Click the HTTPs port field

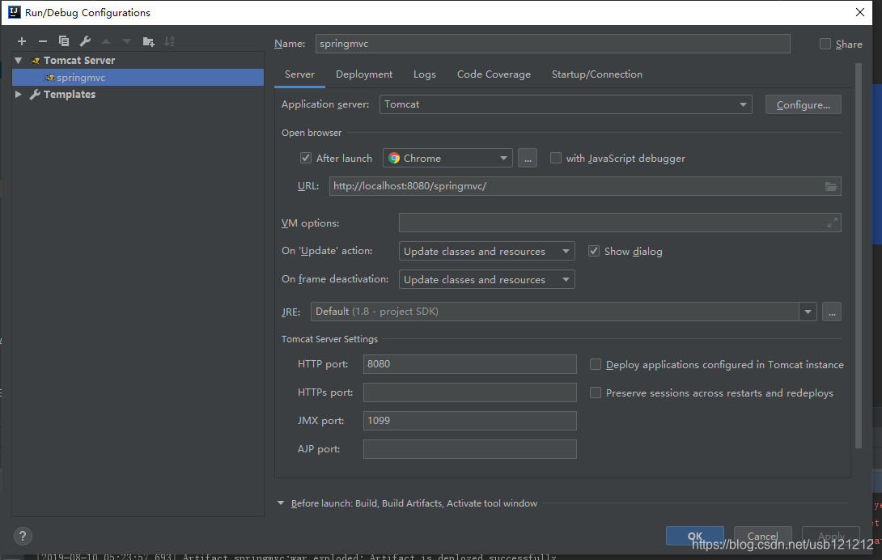(469, 392)
